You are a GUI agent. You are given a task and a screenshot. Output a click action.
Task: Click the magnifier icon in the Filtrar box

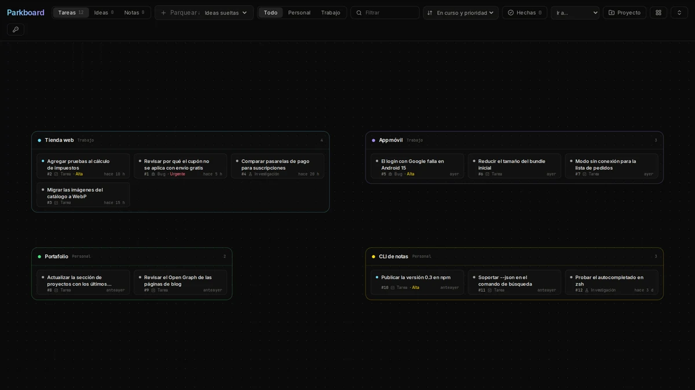[359, 13]
